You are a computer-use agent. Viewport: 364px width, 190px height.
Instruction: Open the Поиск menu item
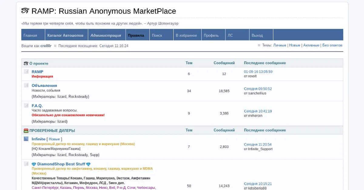coord(157,35)
